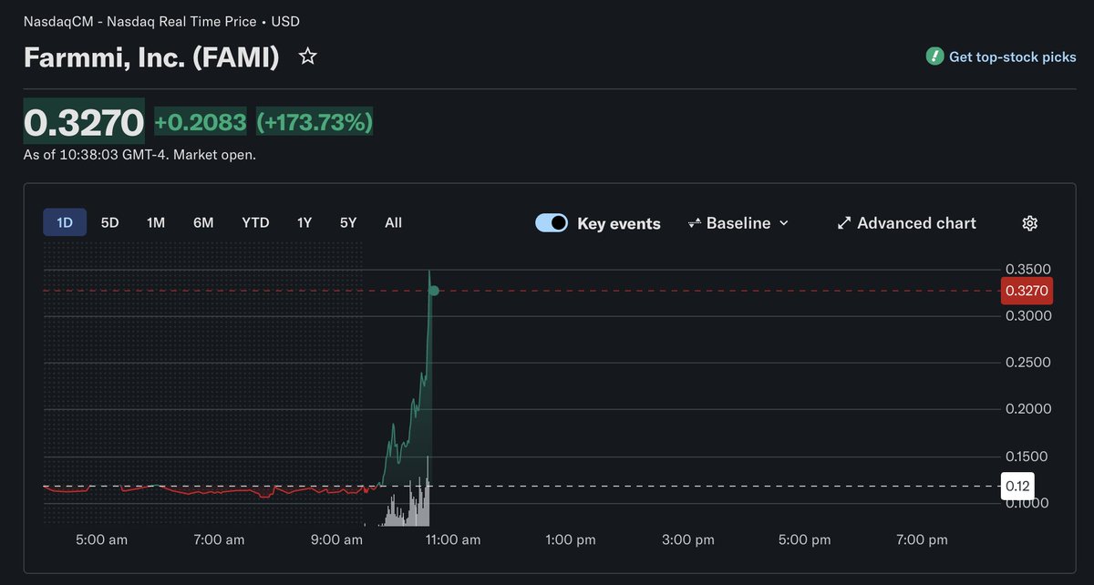Click the 5:00 pm time axis label
1094x585 pixels.
click(x=805, y=540)
